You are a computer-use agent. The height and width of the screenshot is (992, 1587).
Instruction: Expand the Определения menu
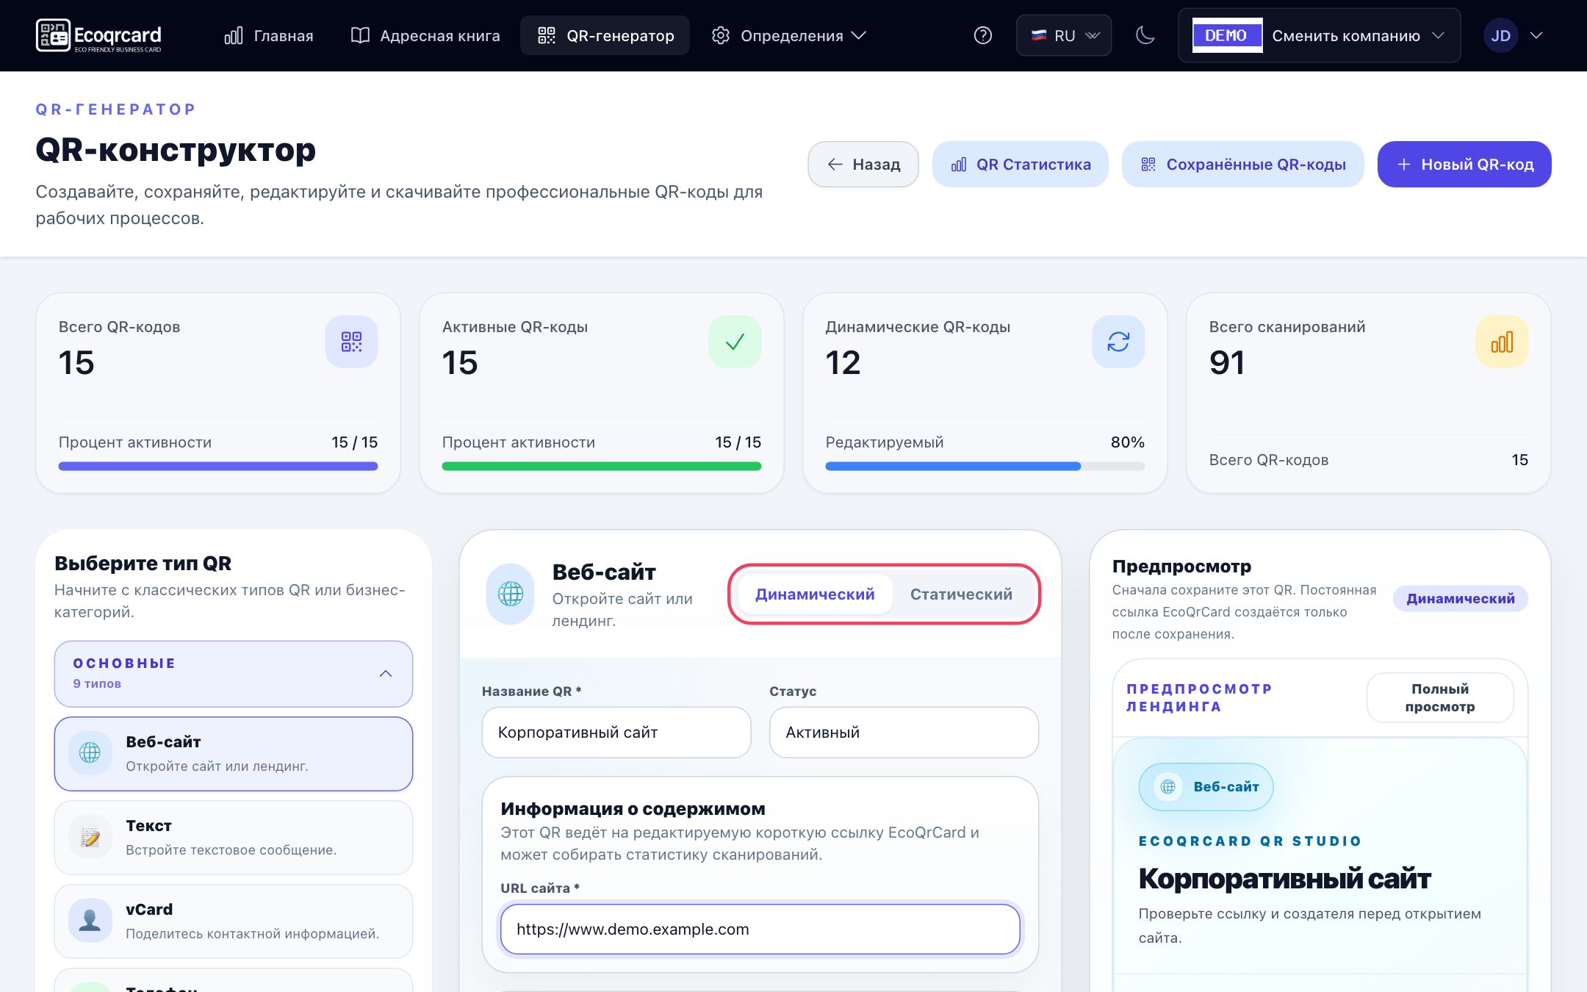click(789, 35)
